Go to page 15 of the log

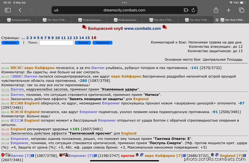(x=87, y=38)
